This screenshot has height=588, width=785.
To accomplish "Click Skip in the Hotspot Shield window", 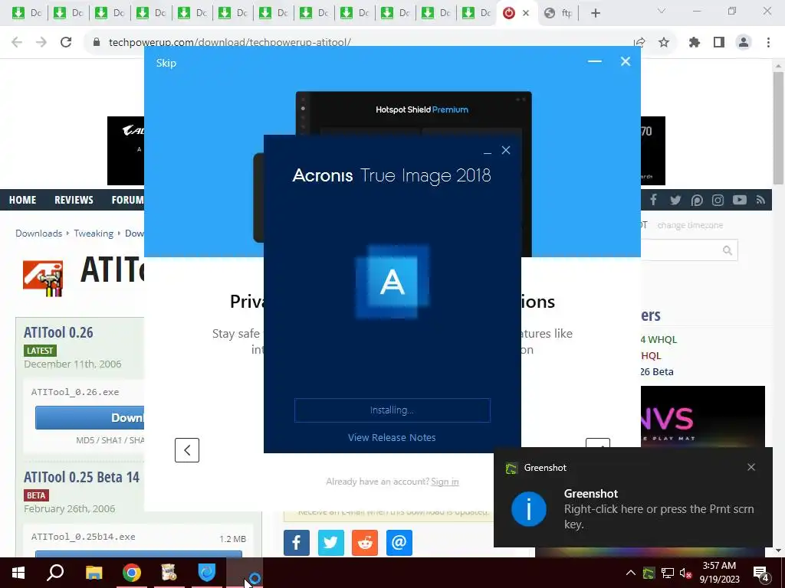I will point(166,63).
